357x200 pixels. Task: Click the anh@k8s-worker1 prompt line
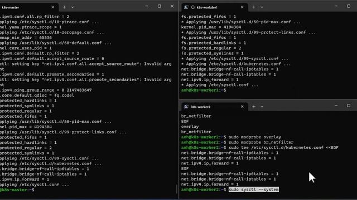204,90
